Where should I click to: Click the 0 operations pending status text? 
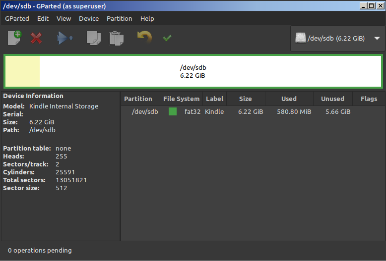(x=40, y=251)
